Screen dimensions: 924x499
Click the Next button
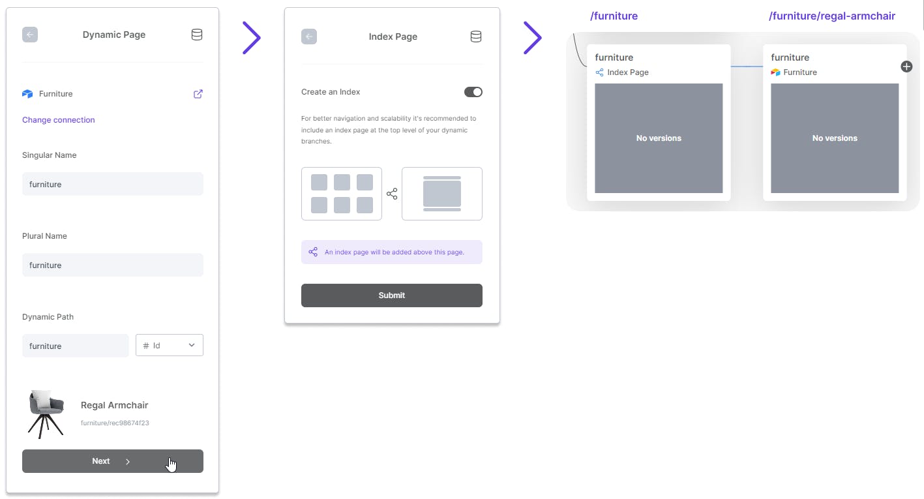[113, 461]
